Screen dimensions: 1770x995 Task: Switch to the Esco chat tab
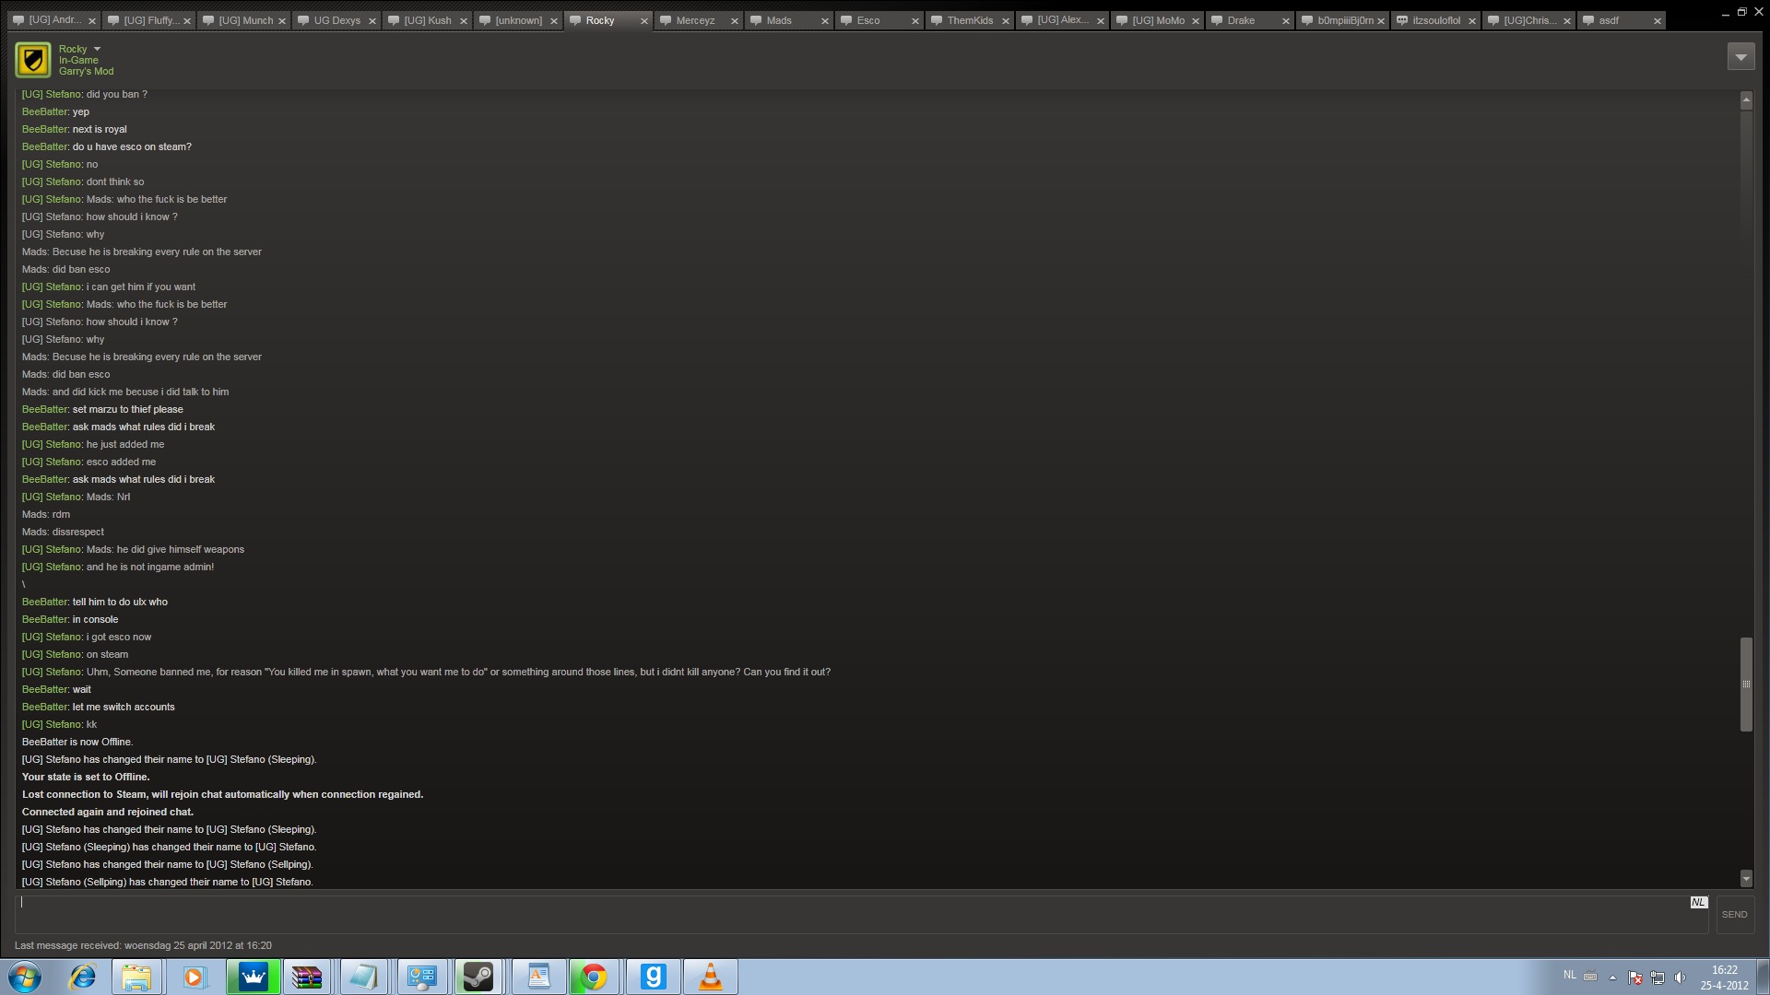868,20
